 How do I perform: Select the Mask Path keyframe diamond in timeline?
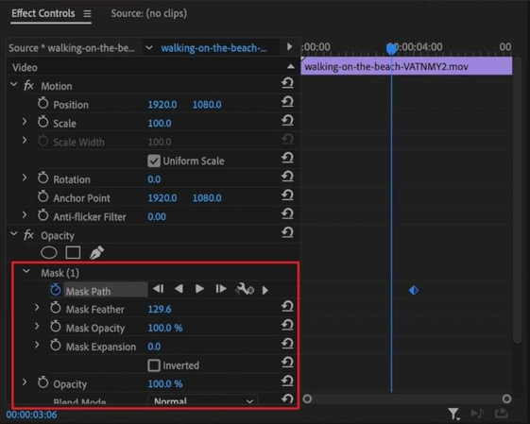(414, 291)
